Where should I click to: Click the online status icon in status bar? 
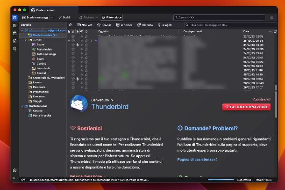pyautogui.click(x=23, y=180)
